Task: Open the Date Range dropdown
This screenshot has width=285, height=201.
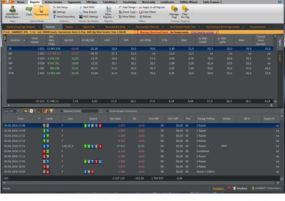Action: [x=129, y=7]
